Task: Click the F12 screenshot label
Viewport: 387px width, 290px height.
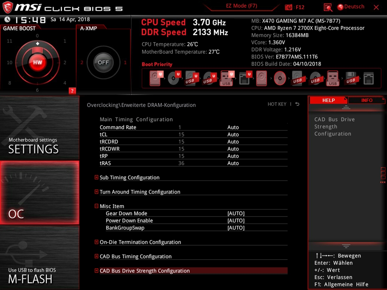Action: (x=300, y=7)
